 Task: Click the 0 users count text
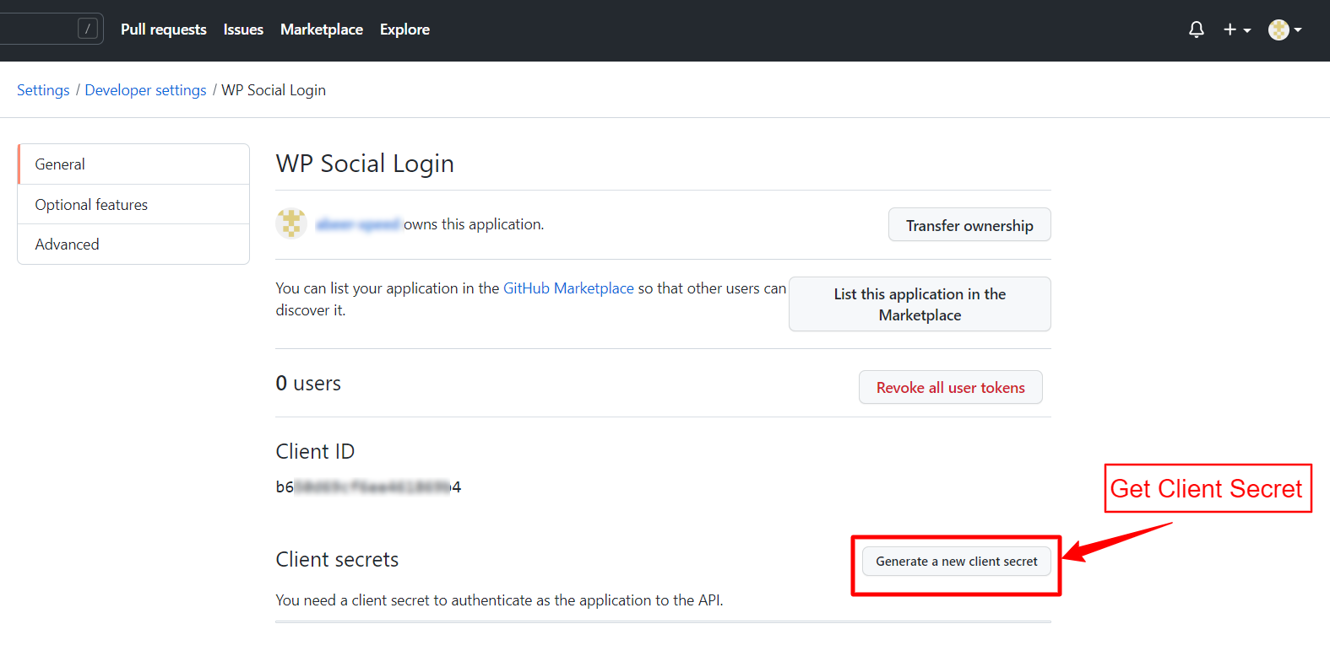308,384
